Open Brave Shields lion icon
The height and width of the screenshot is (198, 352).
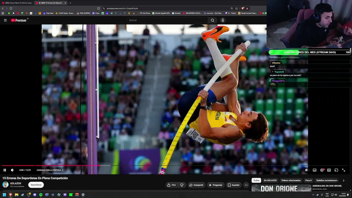pyautogui.click(x=243, y=8)
